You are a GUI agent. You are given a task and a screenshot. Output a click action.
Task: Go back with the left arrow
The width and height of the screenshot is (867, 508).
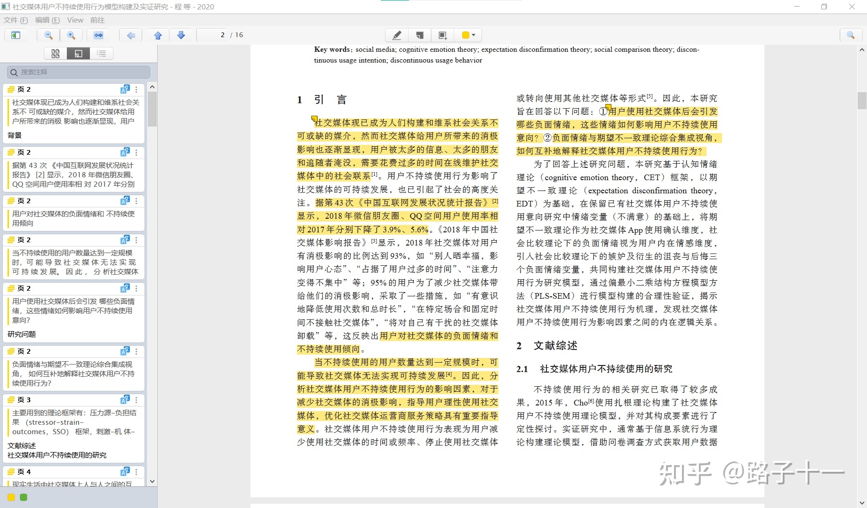[131, 35]
